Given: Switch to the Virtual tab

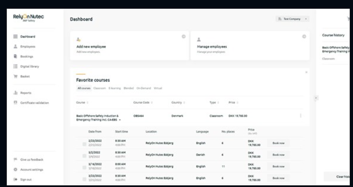Looking at the screenshot, I should click(x=158, y=88).
